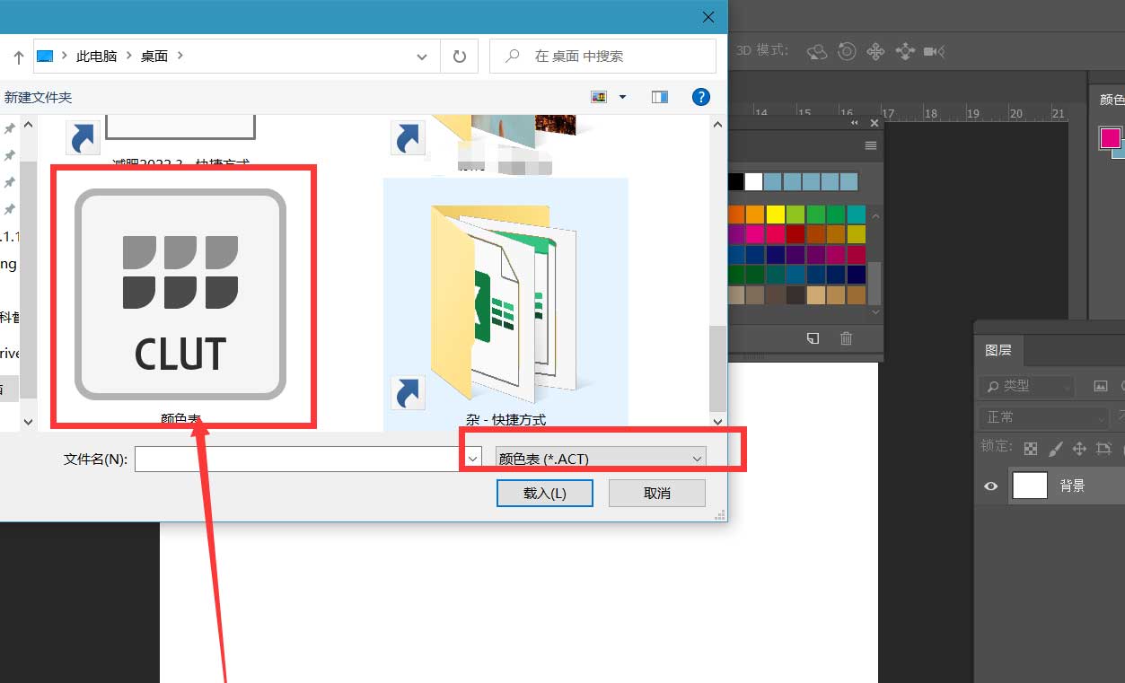Collapse the swatches panel with double-arrow icon
The image size is (1125, 683).
(x=855, y=123)
